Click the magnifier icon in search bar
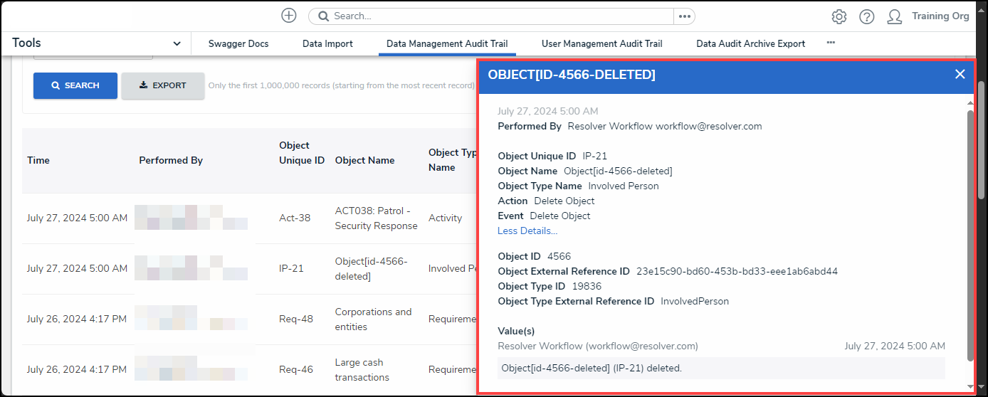 [323, 16]
